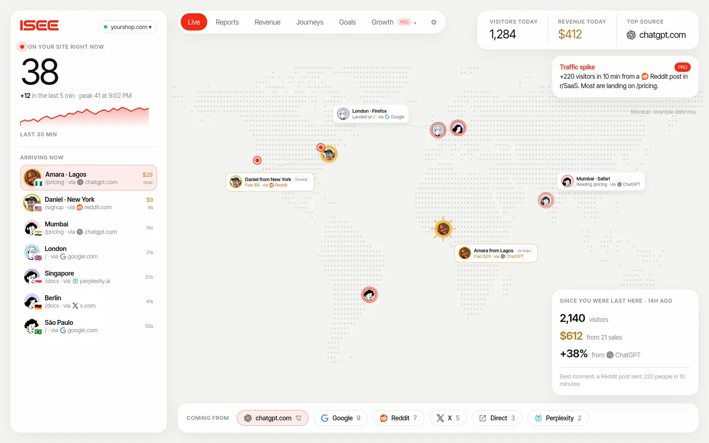Click the sun-highlighted Amara map marker
Viewport: 709px width, 443px height.
pyautogui.click(x=443, y=229)
